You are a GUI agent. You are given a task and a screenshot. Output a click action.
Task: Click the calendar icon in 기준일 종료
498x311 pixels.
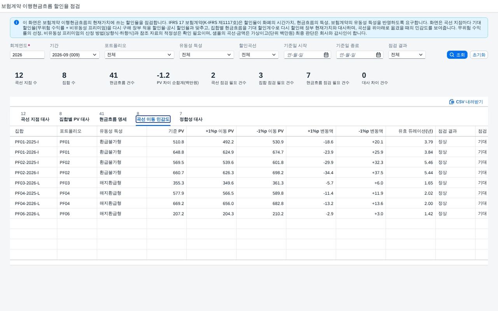[x=379, y=55]
